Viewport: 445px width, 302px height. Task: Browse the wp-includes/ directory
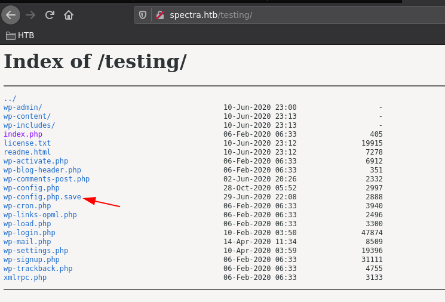pyautogui.click(x=29, y=125)
